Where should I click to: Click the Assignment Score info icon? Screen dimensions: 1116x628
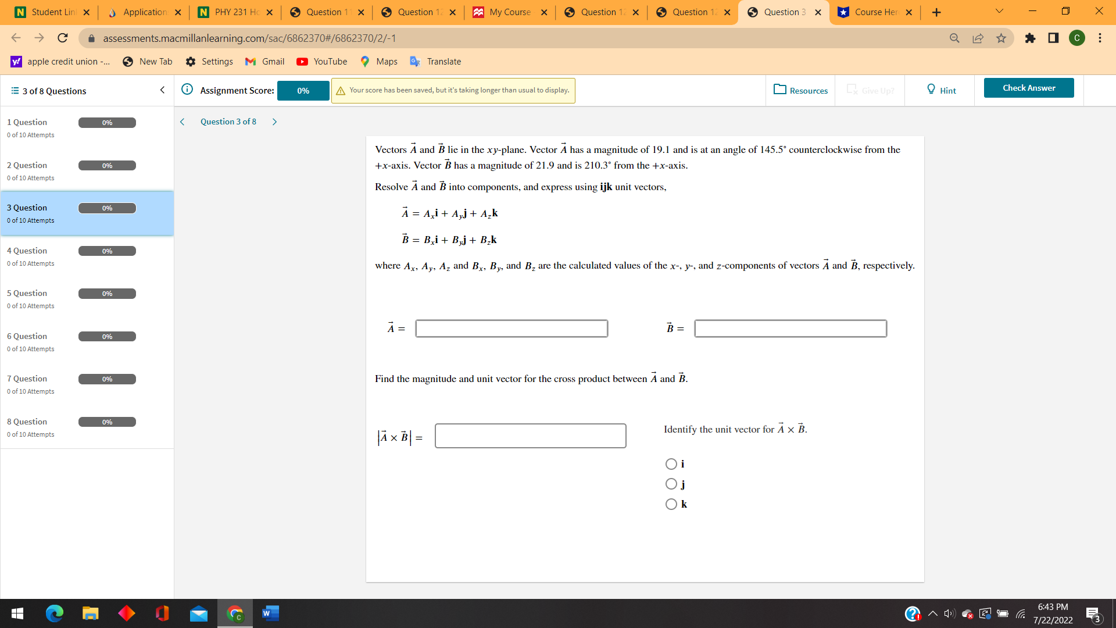coord(187,90)
